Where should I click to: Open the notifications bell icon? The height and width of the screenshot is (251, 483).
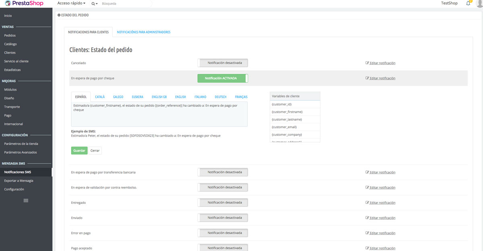[468, 3]
